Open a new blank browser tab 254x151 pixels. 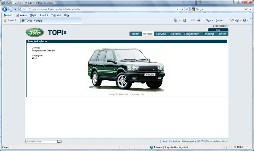click(85, 21)
